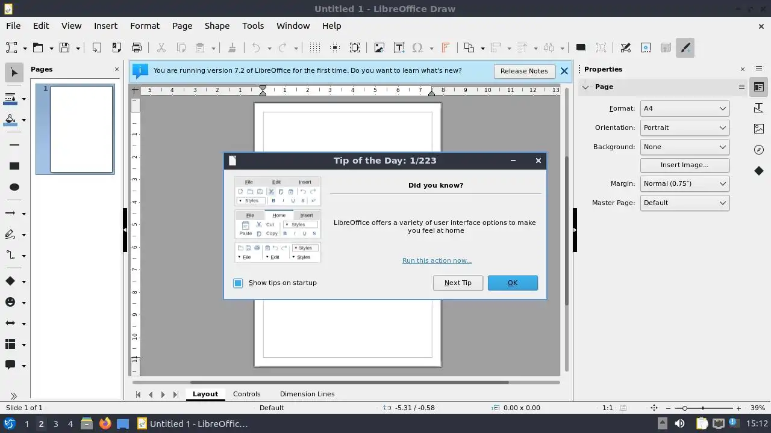Click the Insert Image toolbar icon
The image size is (771, 433).
(379, 48)
